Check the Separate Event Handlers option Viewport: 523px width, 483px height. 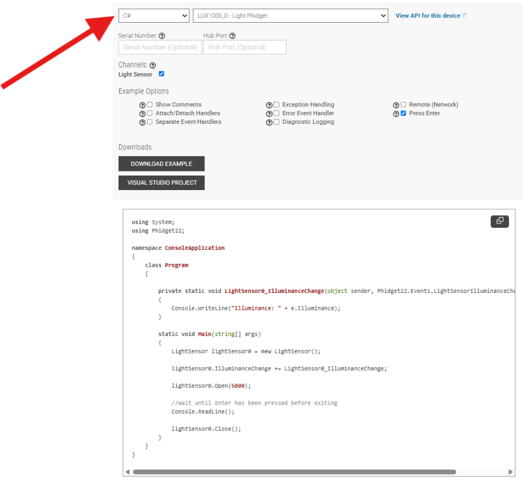pos(149,122)
